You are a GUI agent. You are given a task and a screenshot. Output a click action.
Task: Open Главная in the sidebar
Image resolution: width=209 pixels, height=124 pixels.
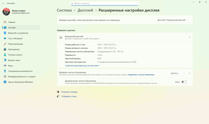click(21, 22)
